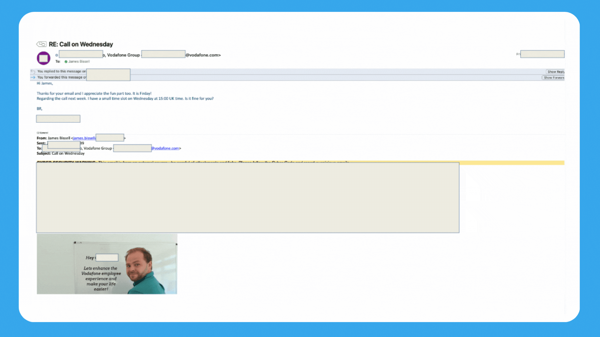This screenshot has width=600, height=337.
Task: Open the sender's purple avatar
Action: [x=43, y=58]
